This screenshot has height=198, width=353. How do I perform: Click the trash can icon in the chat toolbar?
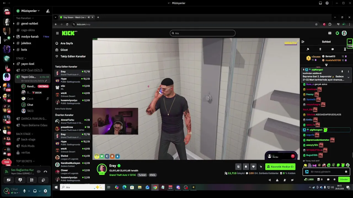[320, 49]
